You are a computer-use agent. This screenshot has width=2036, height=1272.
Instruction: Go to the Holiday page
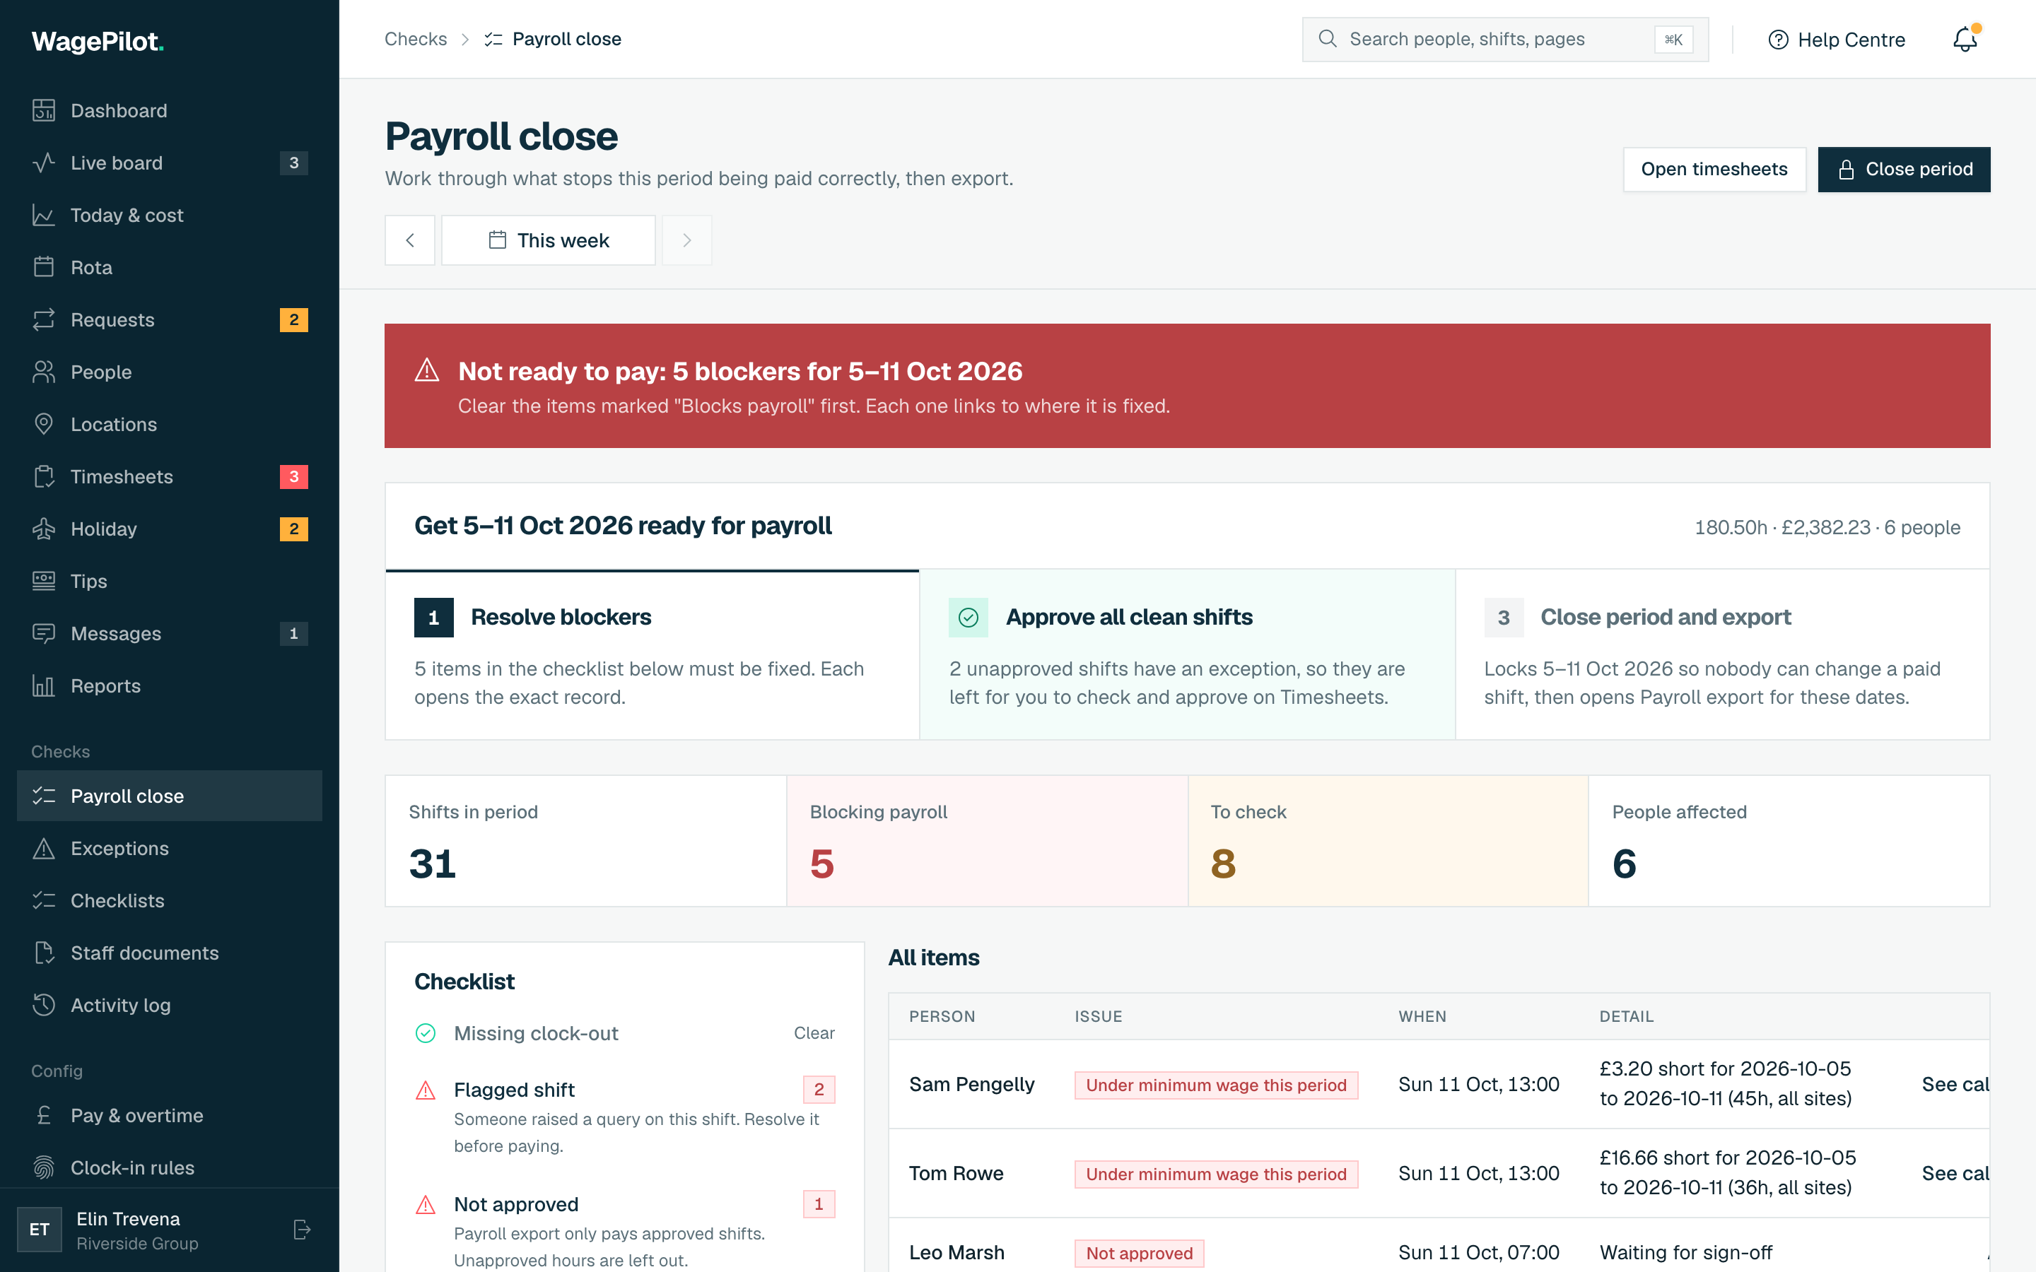coord(169,529)
